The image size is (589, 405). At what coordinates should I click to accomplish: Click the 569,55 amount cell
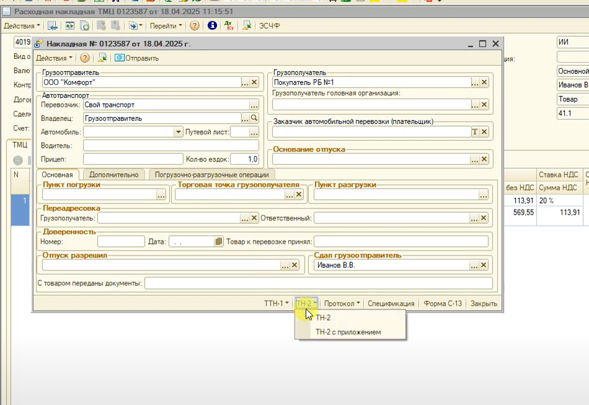tap(520, 213)
